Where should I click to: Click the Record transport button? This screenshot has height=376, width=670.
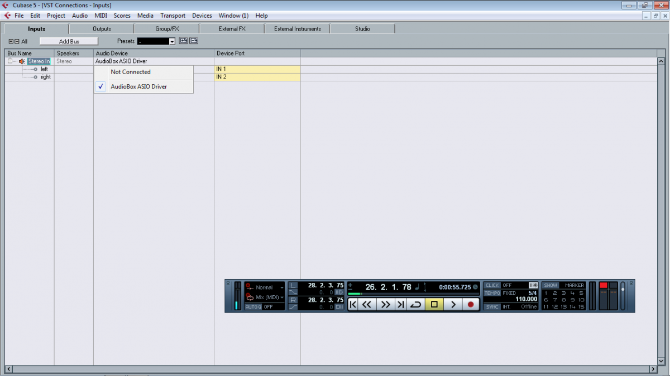click(x=471, y=305)
